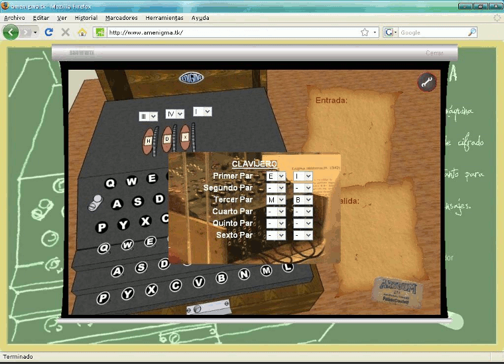Click the search magnifier icon

coord(472,32)
